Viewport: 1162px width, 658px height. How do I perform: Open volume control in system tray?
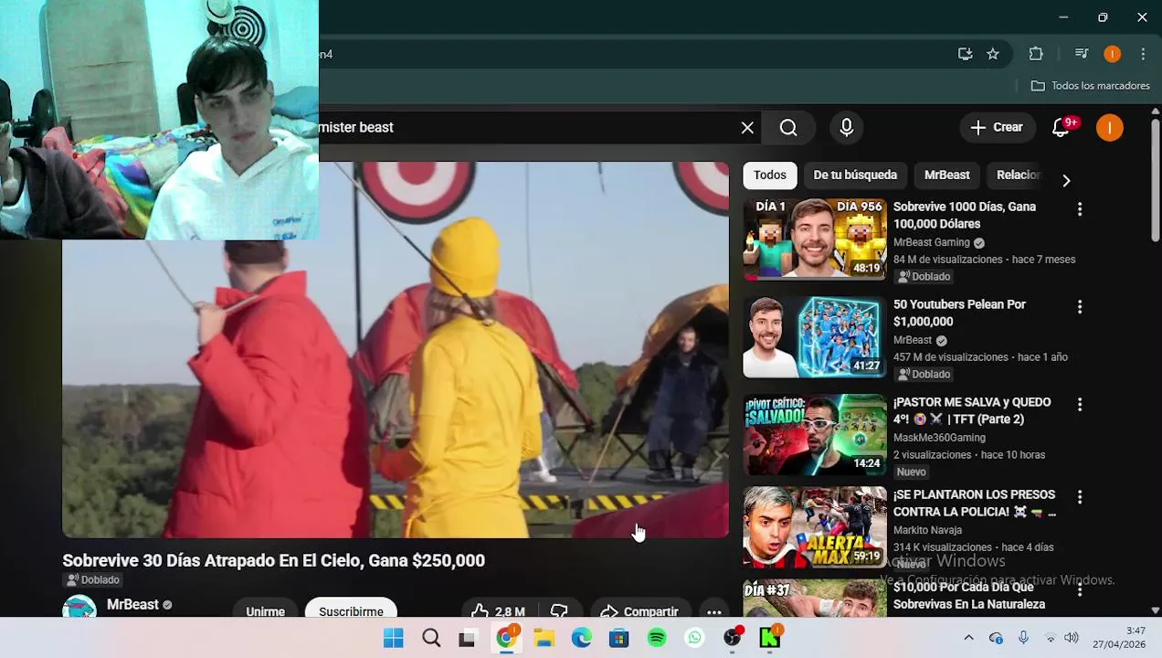pyautogui.click(x=1072, y=638)
